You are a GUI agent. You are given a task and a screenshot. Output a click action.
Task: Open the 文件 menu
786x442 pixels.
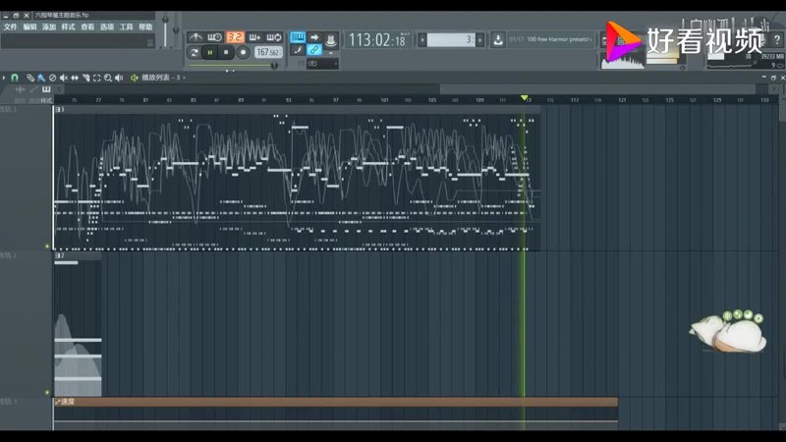click(x=11, y=28)
